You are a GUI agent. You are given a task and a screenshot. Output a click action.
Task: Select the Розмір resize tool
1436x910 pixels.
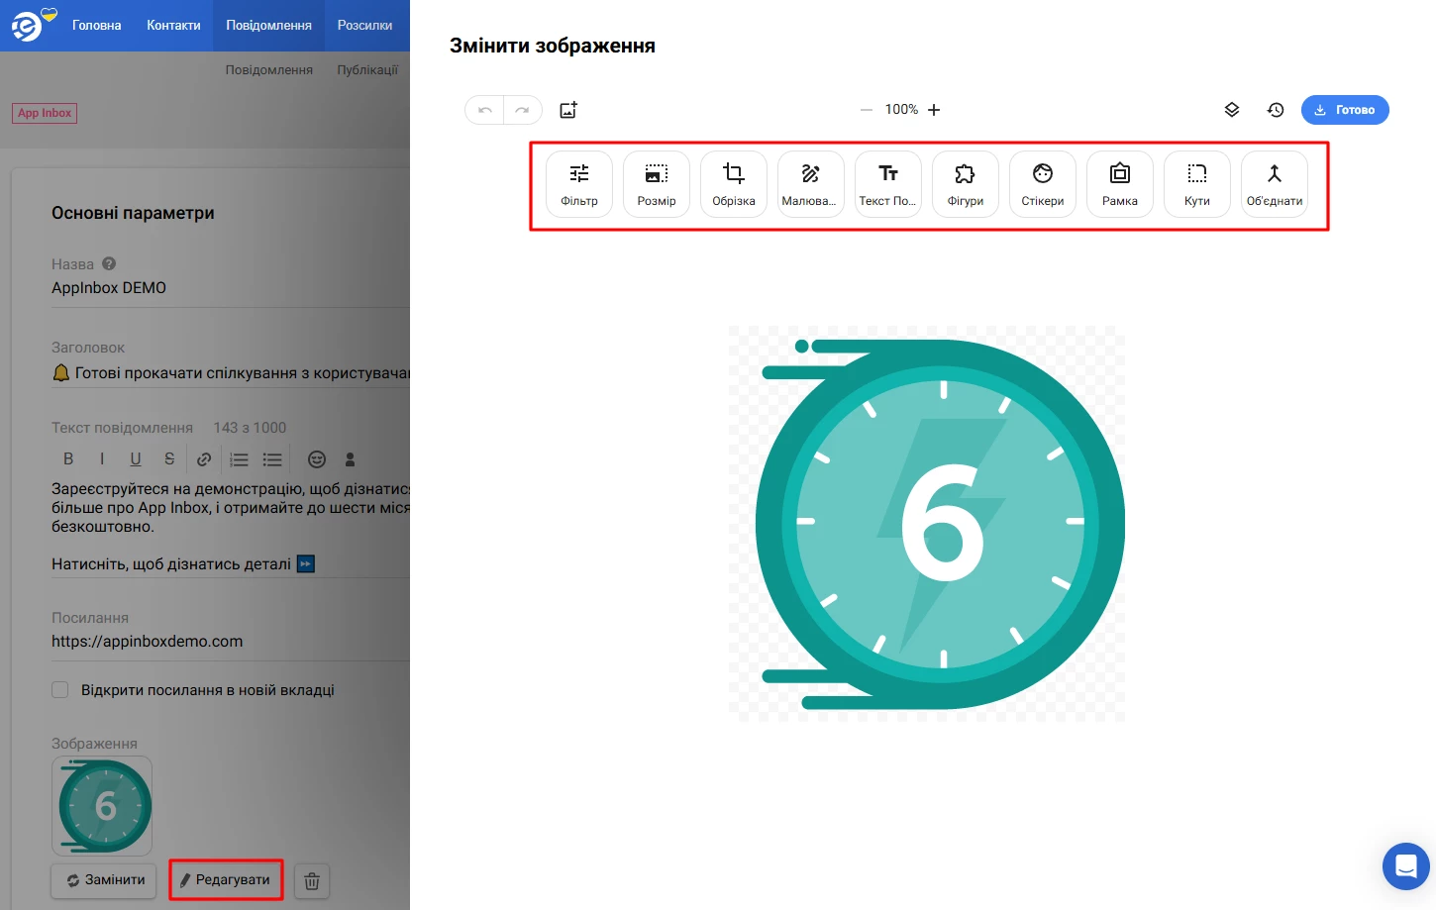657,184
